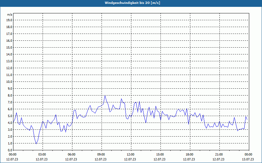Pick the '14,0' y-axis label
This screenshot has width=262, height=163.
click(x=9, y=54)
